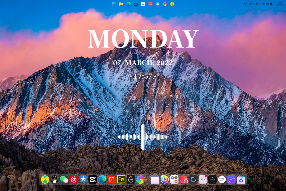Expand hidden system tray icons

(245, 4)
